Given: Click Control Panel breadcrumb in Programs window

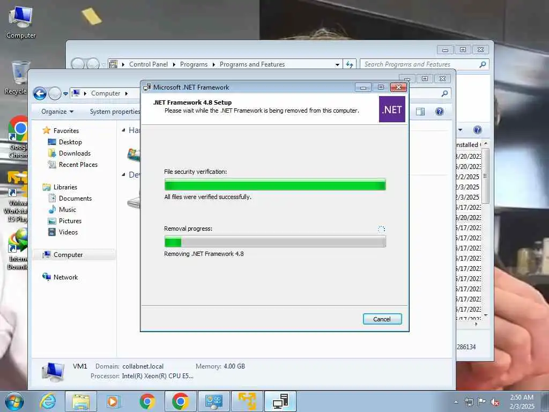Looking at the screenshot, I should pos(148,64).
